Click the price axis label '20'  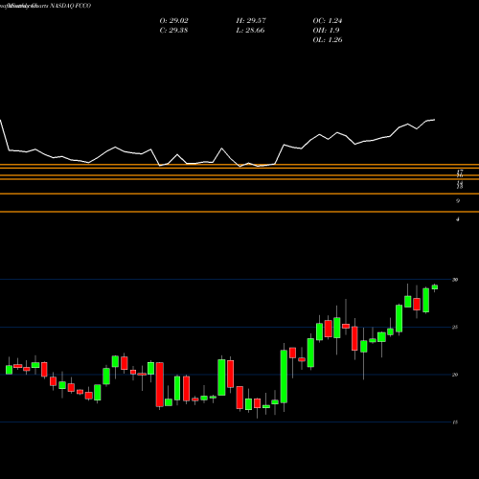point(455,375)
